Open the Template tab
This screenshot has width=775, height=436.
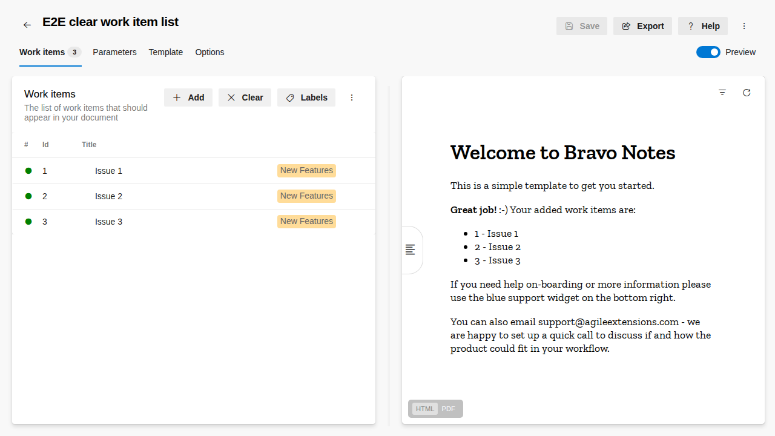point(166,52)
